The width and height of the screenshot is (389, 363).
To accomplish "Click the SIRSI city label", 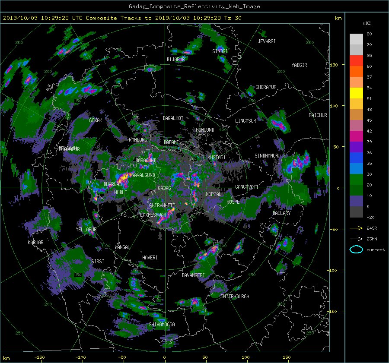I will point(98,262).
